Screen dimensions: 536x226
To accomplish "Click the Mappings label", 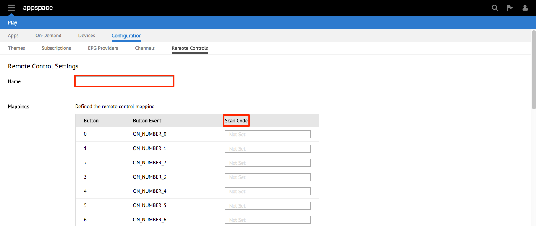I will 18,107.
